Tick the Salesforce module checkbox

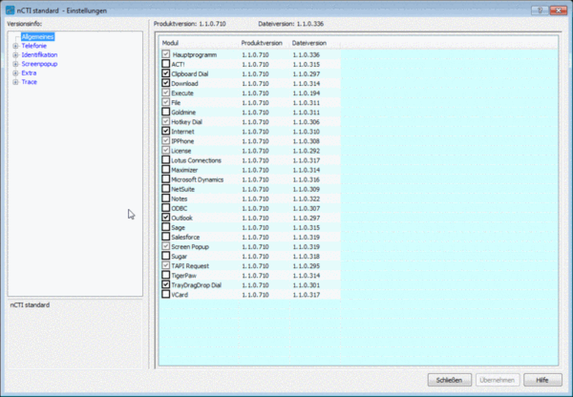[x=166, y=236]
